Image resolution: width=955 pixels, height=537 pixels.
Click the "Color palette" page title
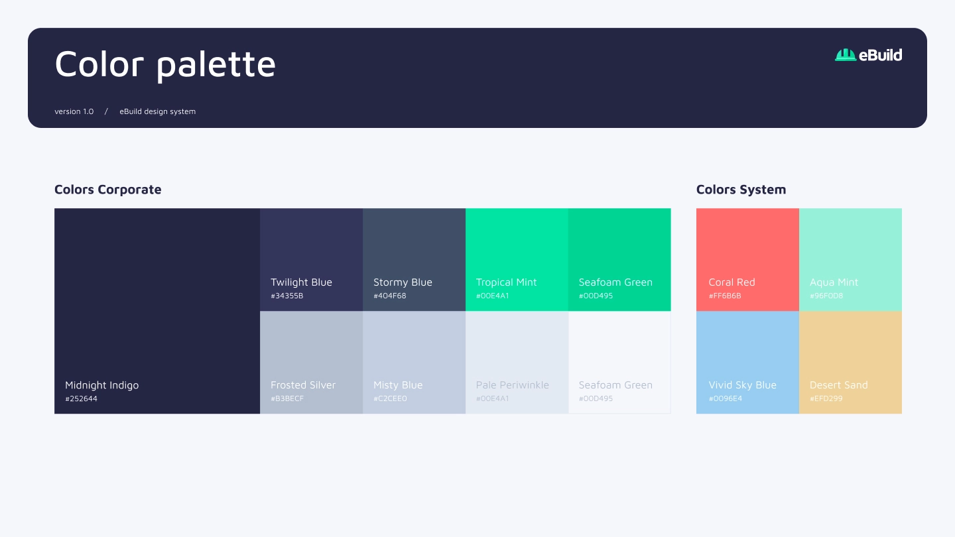165,64
